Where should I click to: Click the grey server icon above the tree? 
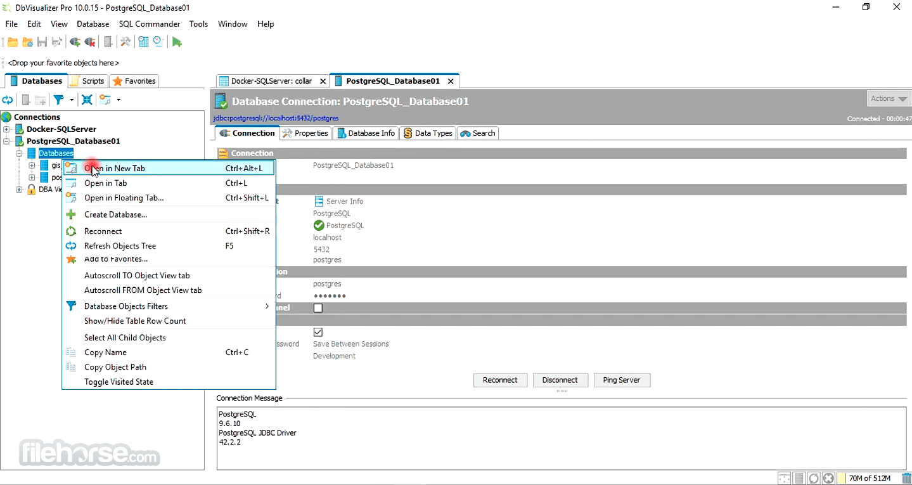pyautogui.click(x=25, y=100)
